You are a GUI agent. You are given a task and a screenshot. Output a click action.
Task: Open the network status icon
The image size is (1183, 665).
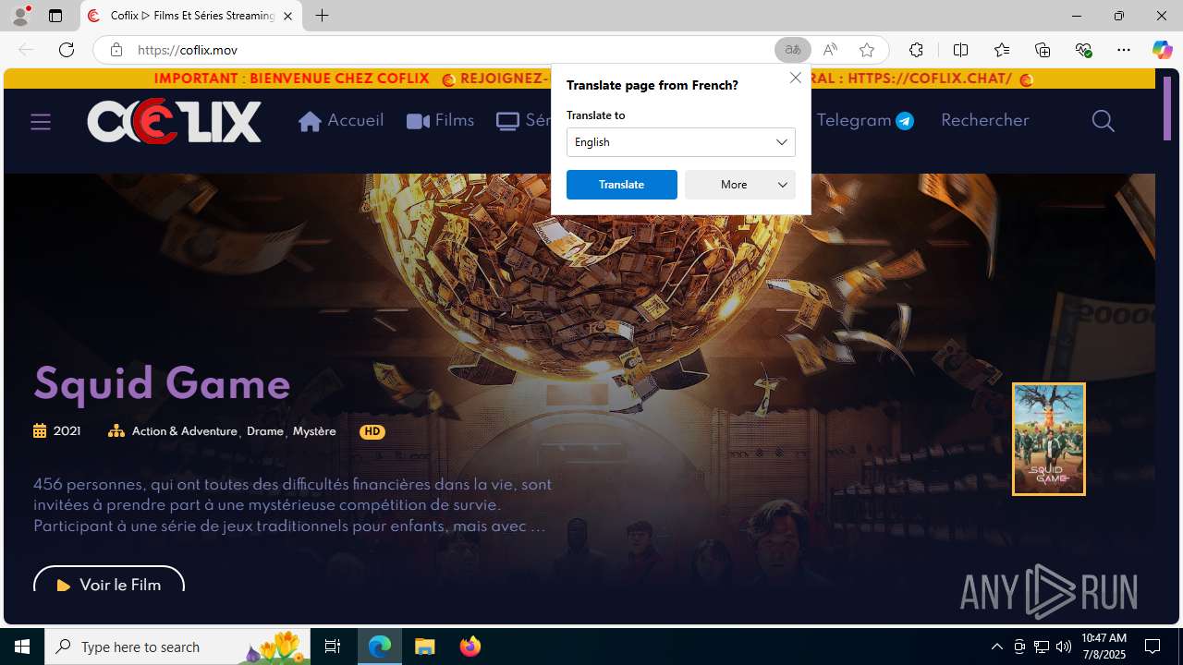1042,647
